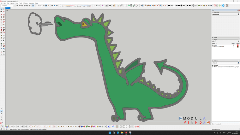240x135 pixels.
Task: Expand the DXG dragon component in Outliner
Action: pyautogui.click(x=213, y=67)
